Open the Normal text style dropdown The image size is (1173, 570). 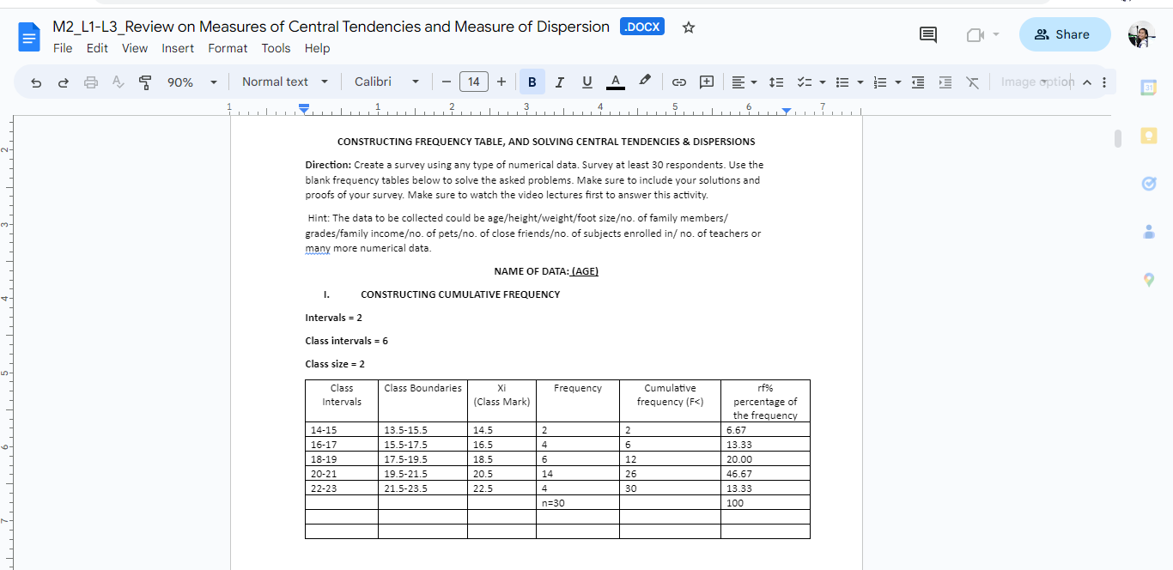[x=285, y=82]
